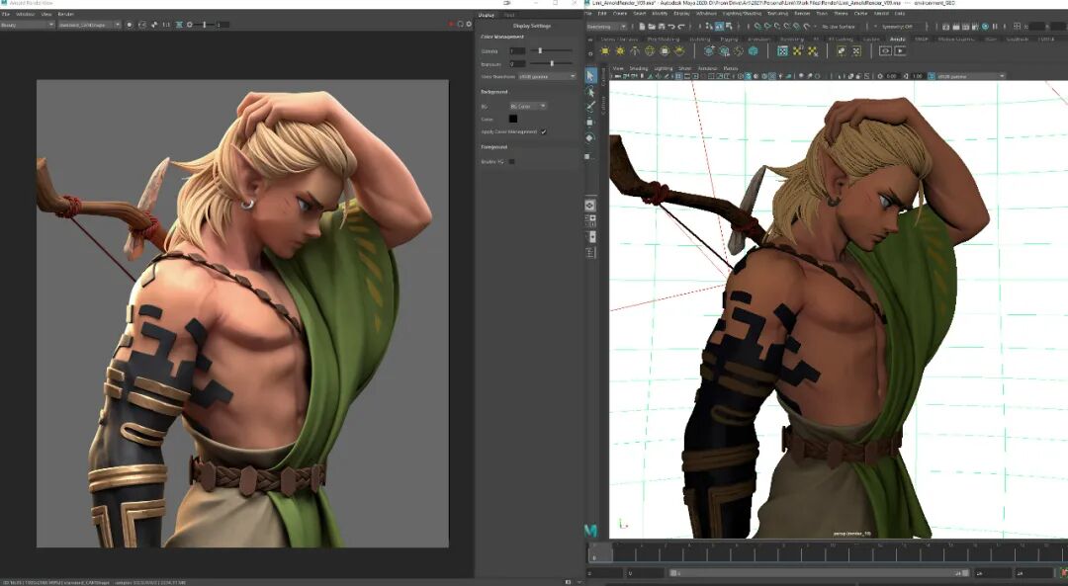Expand the BG Color background type dropdown
1068x586 pixels.
(x=528, y=106)
